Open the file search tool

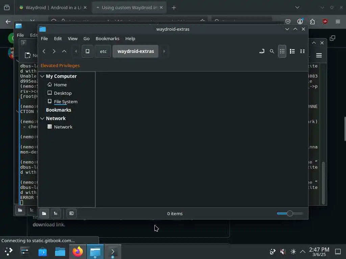coord(272,51)
